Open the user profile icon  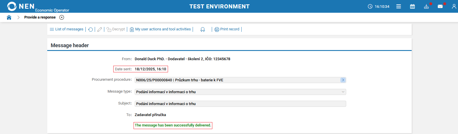click(x=454, y=6)
